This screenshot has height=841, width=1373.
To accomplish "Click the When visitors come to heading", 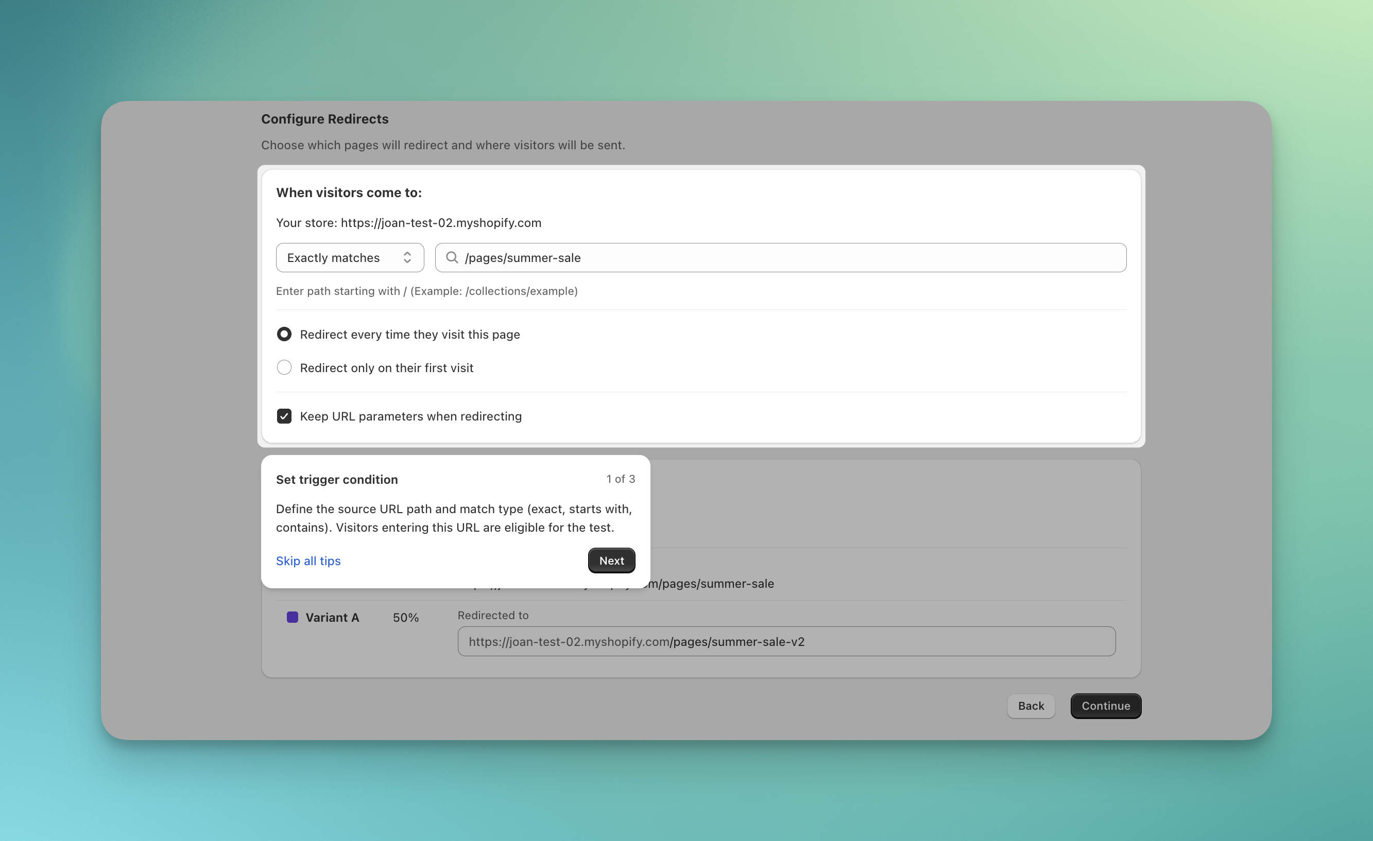I will coord(349,192).
